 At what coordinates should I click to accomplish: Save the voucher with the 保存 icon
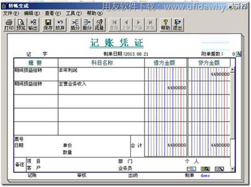coord(48,25)
